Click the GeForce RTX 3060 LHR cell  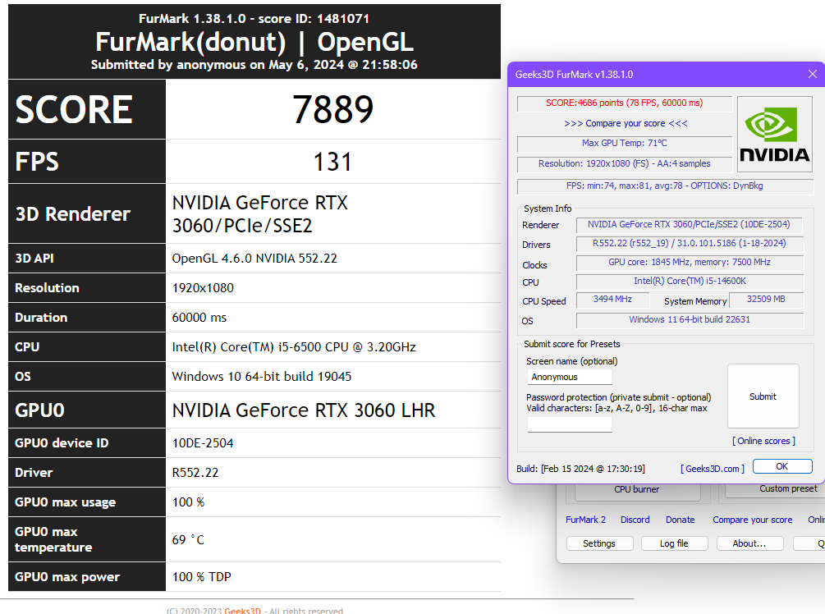coord(332,410)
